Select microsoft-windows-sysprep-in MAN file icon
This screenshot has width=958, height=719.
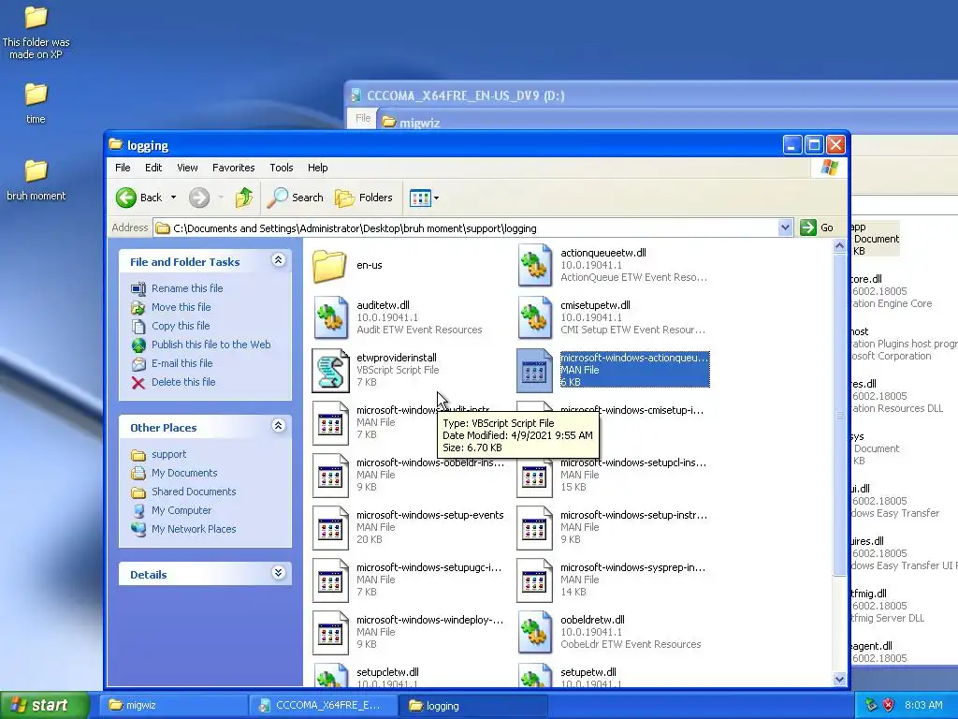[534, 580]
